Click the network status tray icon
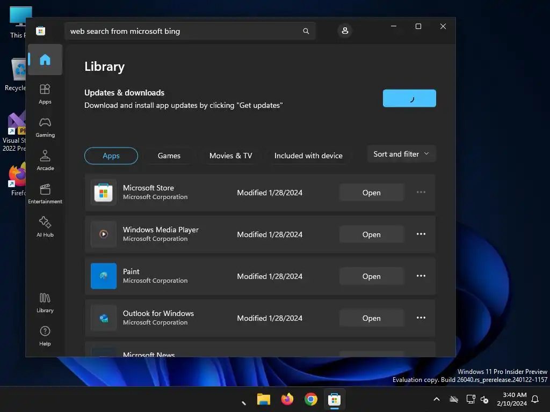Viewport: 550px width, 412px height. (471, 399)
